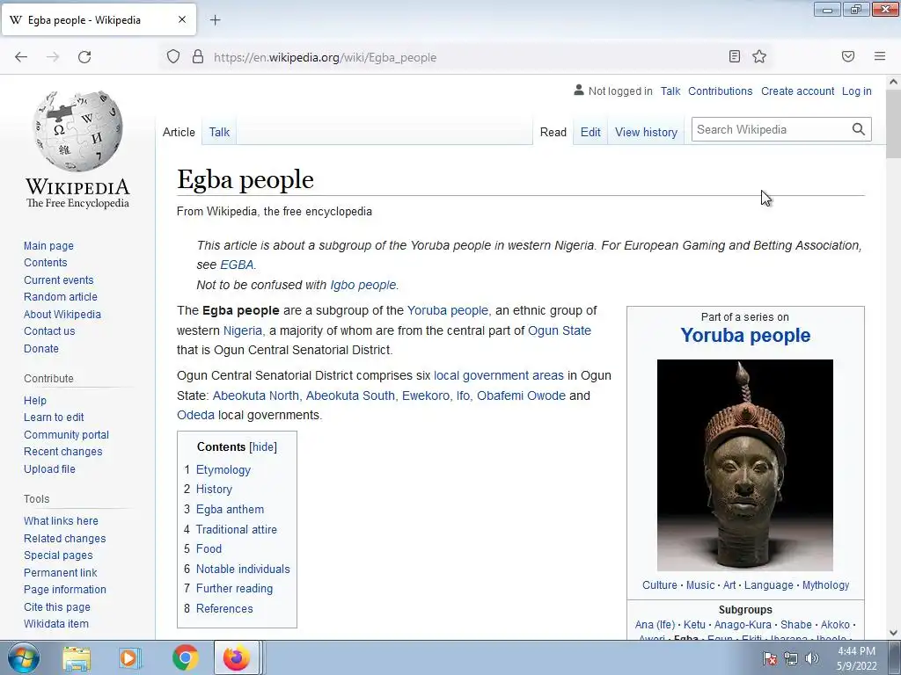901x675 pixels.
Task: Open the View history tab
Action: [646, 132]
